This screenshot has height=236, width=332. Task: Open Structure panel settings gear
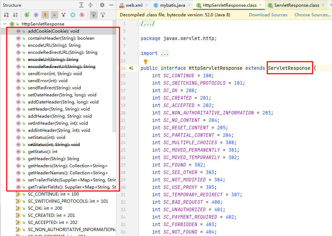(102, 5)
